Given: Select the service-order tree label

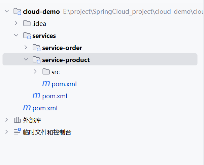Looking at the screenshot, I should point(62,48).
